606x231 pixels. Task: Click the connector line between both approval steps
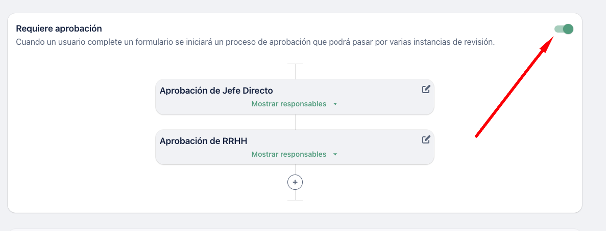[295, 122]
